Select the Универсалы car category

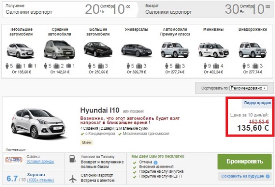click(137, 50)
